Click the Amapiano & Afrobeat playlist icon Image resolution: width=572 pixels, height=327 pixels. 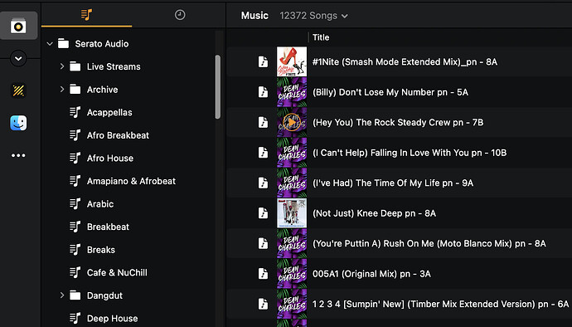75,181
